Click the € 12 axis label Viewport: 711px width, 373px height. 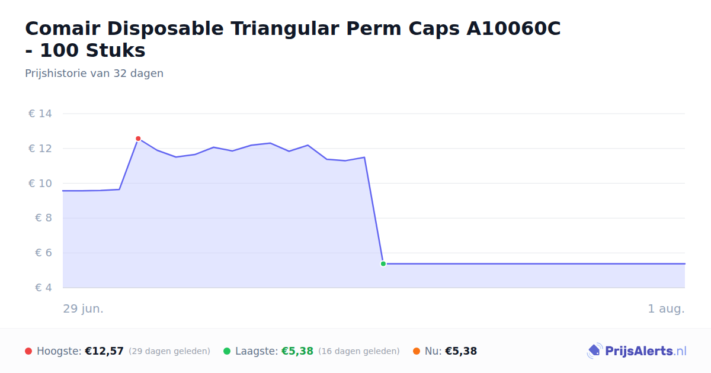tap(40, 149)
